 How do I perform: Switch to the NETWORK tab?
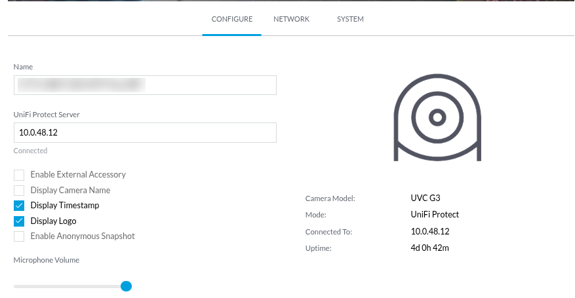tap(291, 19)
